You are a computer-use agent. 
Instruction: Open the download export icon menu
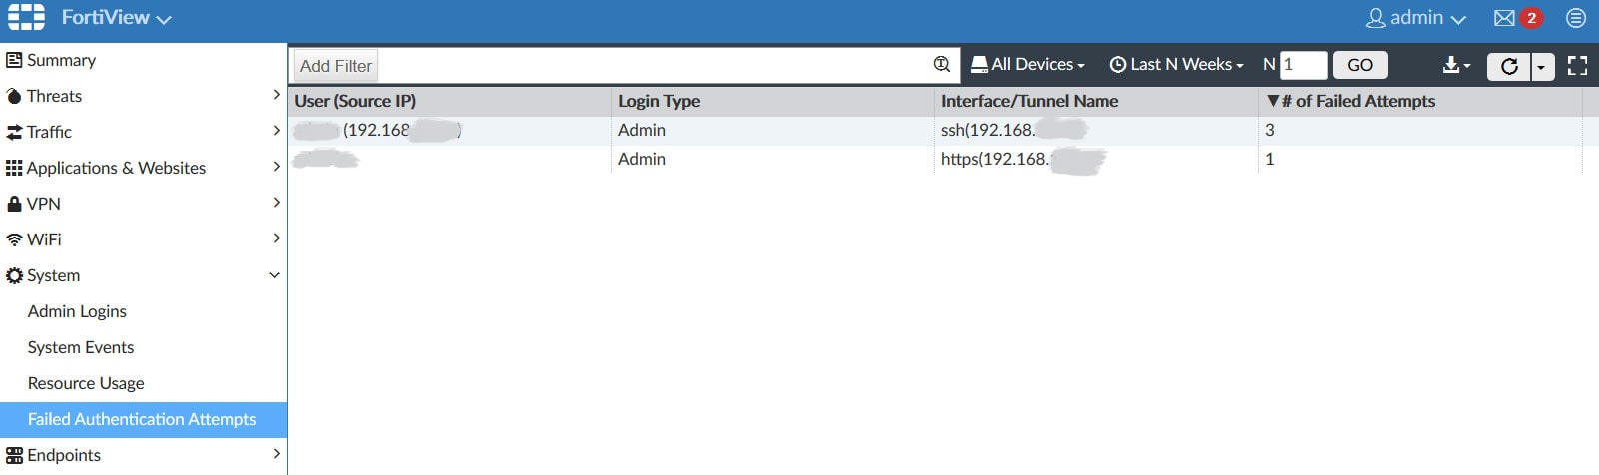1455,65
